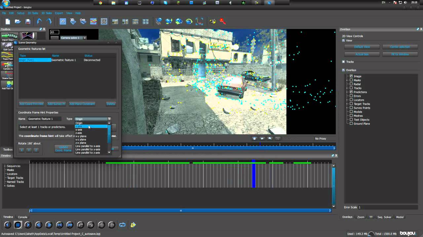Jump to first frame (rewind)
Viewport: 423px width, 237px height.
pyautogui.click(x=59, y=225)
